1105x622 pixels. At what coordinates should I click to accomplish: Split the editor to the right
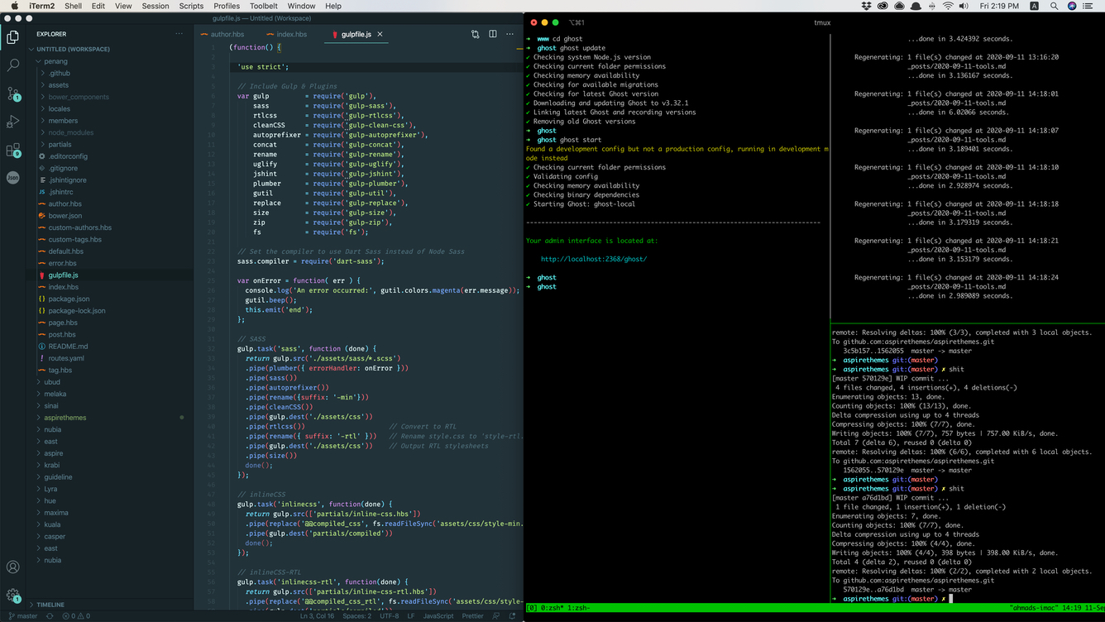point(493,34)
